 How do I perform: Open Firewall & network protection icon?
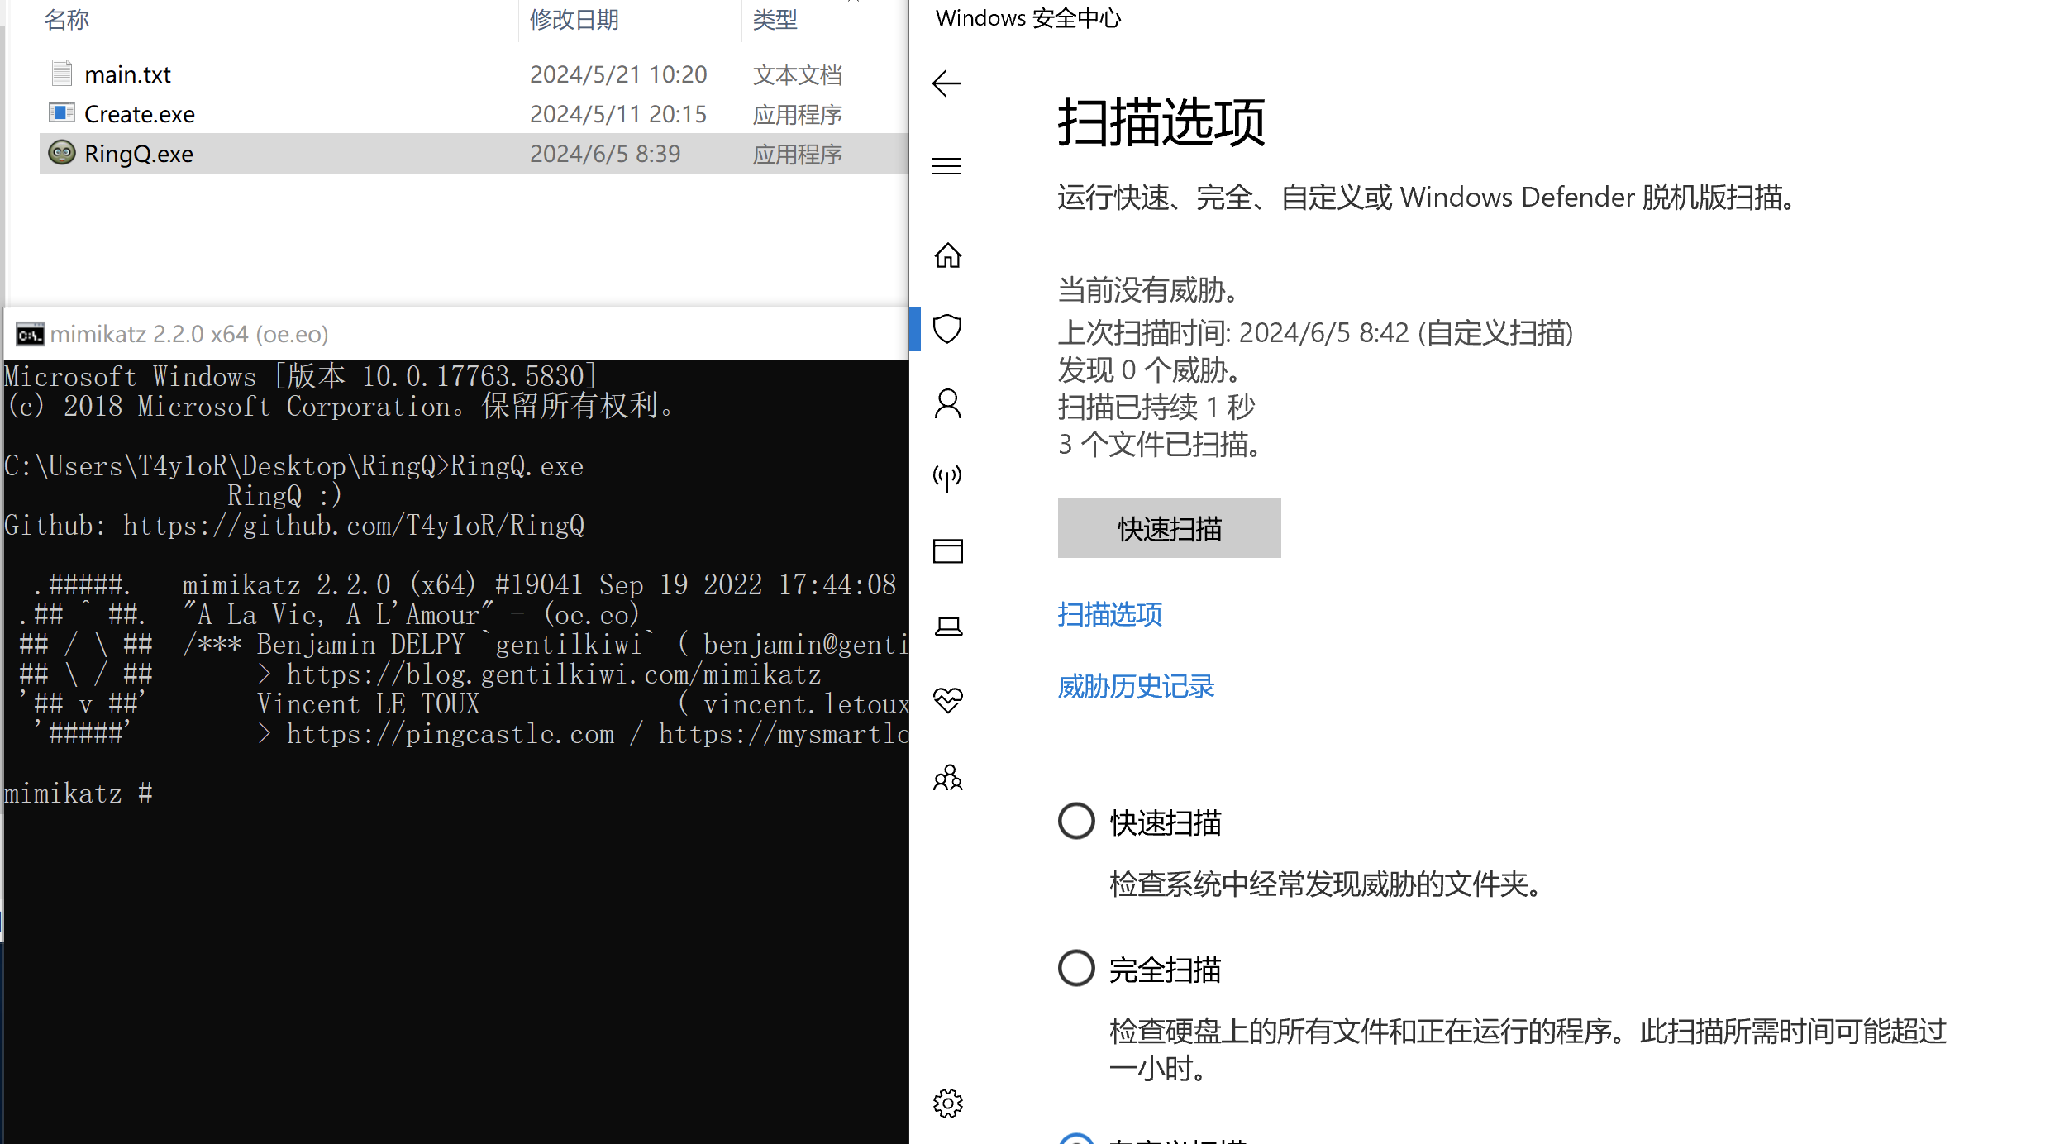(947, 477)
